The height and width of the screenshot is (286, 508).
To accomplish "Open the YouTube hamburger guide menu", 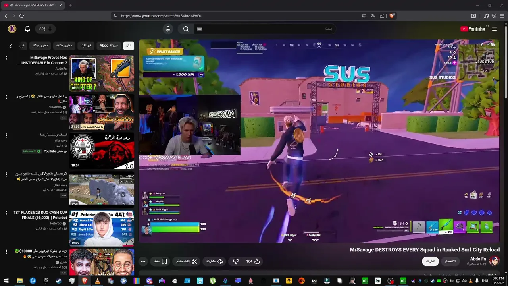I will (x=495, y=29).
